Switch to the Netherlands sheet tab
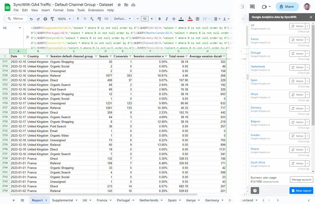Image resolution: width=315 pixels, height=204 pixels. tap(149, 200)
